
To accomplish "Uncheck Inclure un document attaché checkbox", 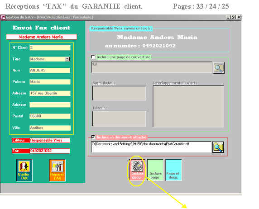I will point(93,137).
